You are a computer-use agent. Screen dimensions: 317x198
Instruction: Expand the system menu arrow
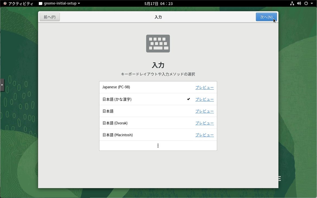click(312, 4)
